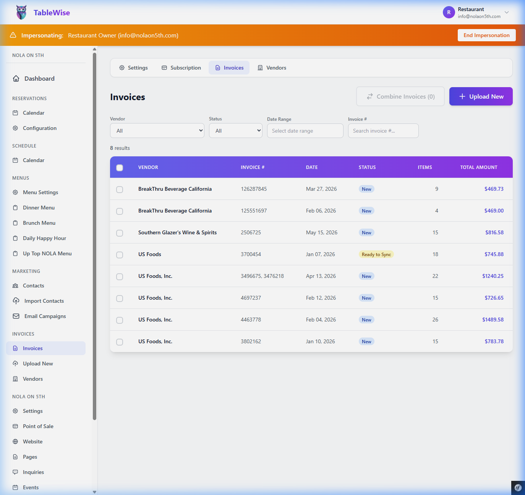This screenshot has width=525, height=495.
Task: Click the Brunch Menu clipboard icon
Action: [15, 223]
